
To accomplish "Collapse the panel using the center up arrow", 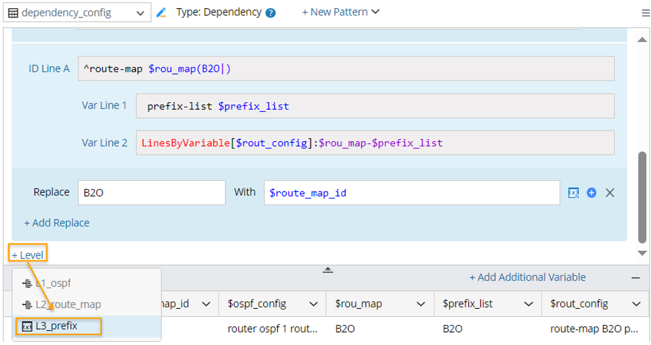I will (x=327, y=270).
